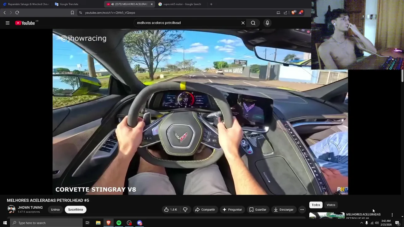Click the browser address bar URL
Image resolution: width=404 pixels, height=227 pixels.
[x=110, y=13]
